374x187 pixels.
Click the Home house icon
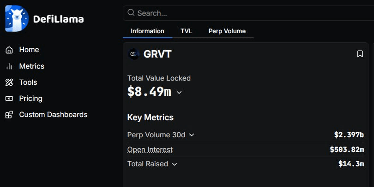click(x=9, y=50)
